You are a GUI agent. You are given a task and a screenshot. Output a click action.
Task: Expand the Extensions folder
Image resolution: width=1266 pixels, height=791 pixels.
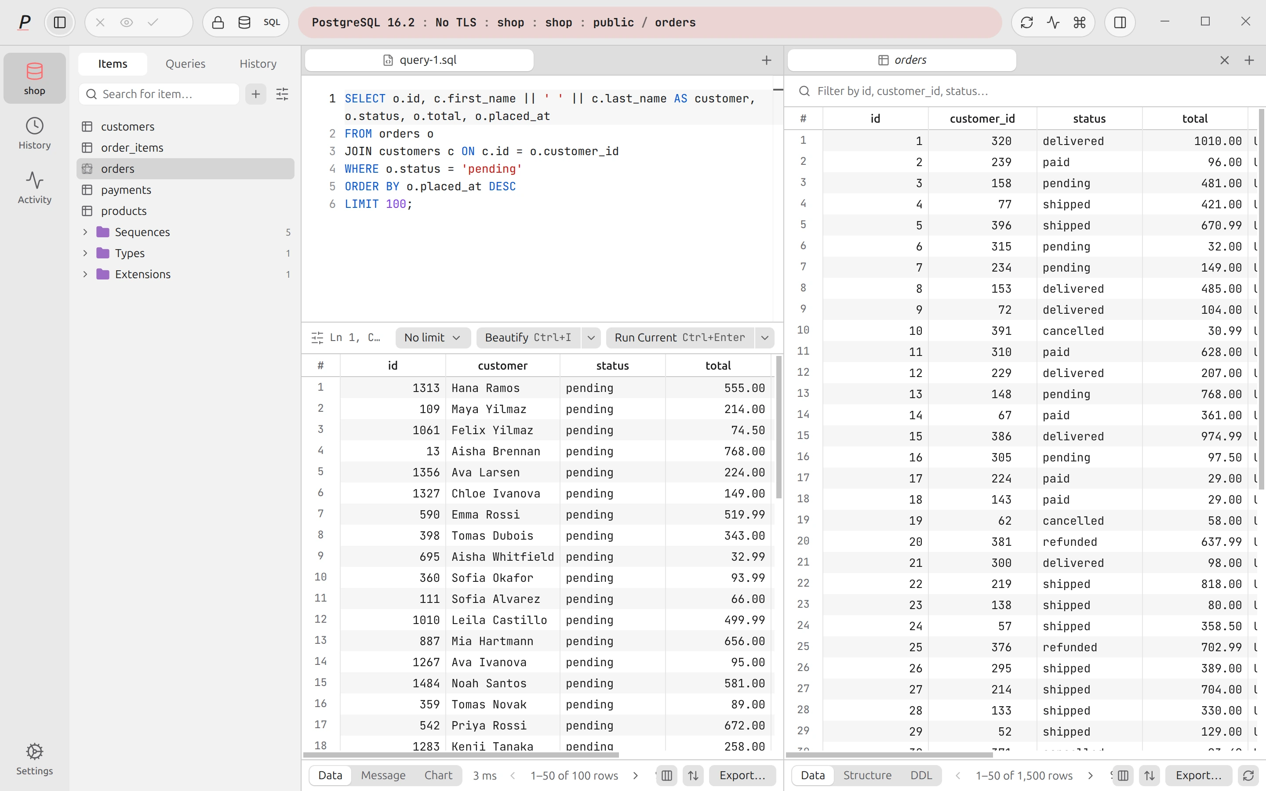click(85, 274)
